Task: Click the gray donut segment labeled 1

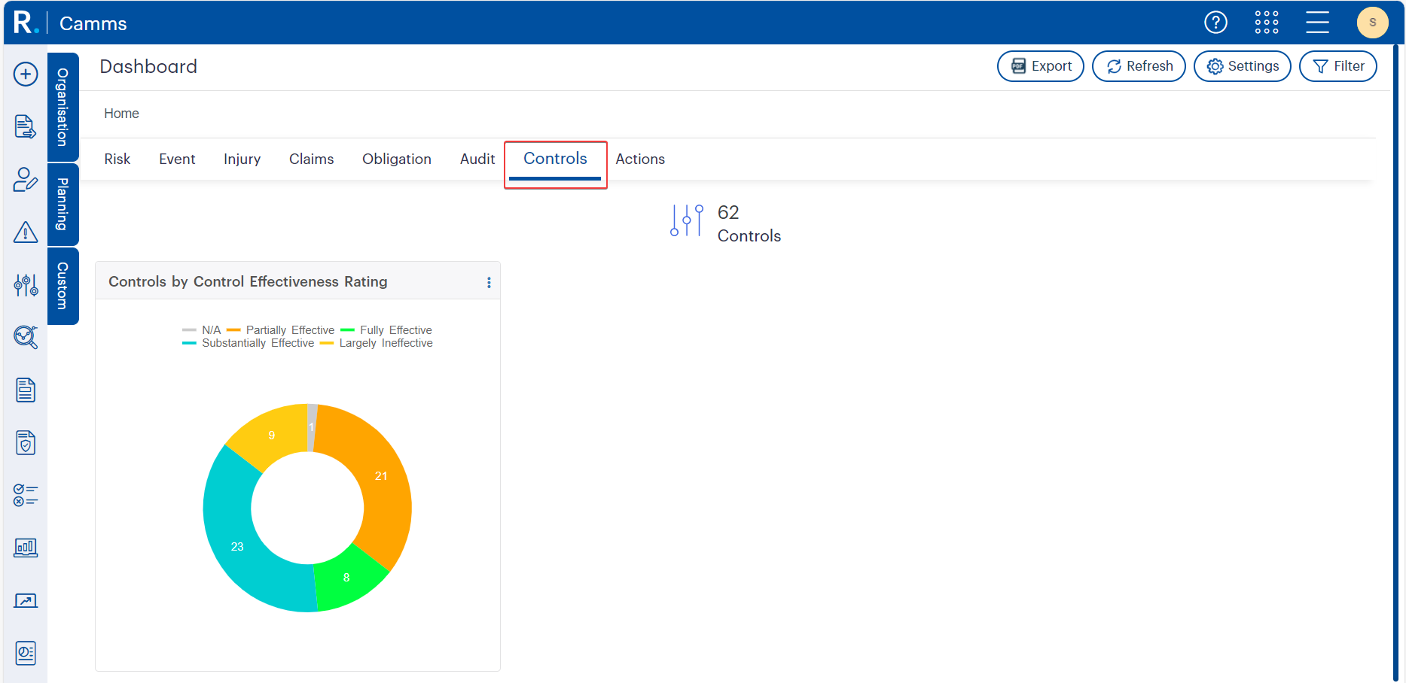Action: (311, 427)
